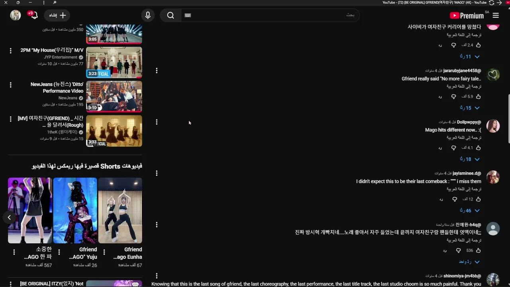Expand the single reply under 진예원-h4q comment
Image resolution: width=510 pixels, height=287 pixels.
[x=469, y=262]
